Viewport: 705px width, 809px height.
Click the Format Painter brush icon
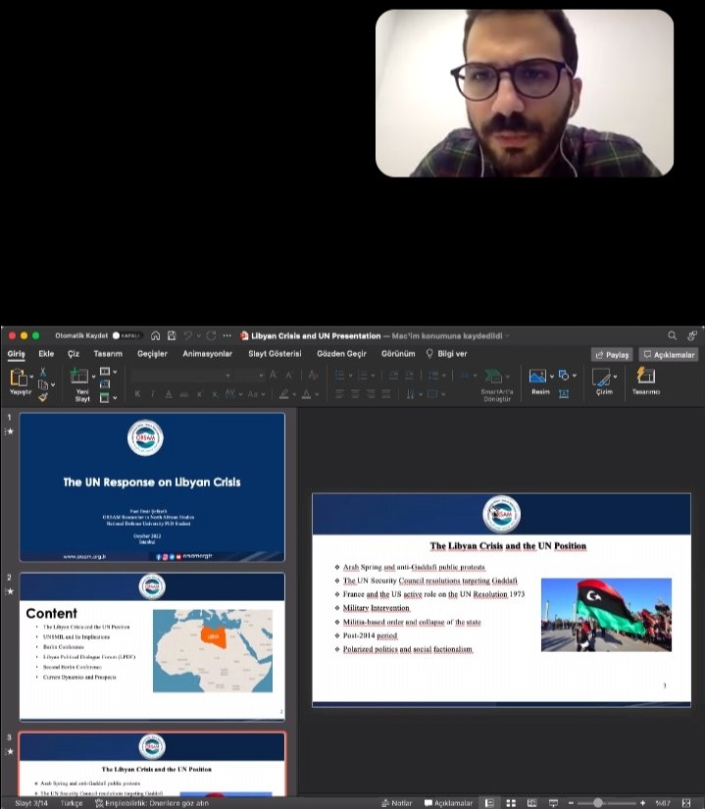pos(43,397)
